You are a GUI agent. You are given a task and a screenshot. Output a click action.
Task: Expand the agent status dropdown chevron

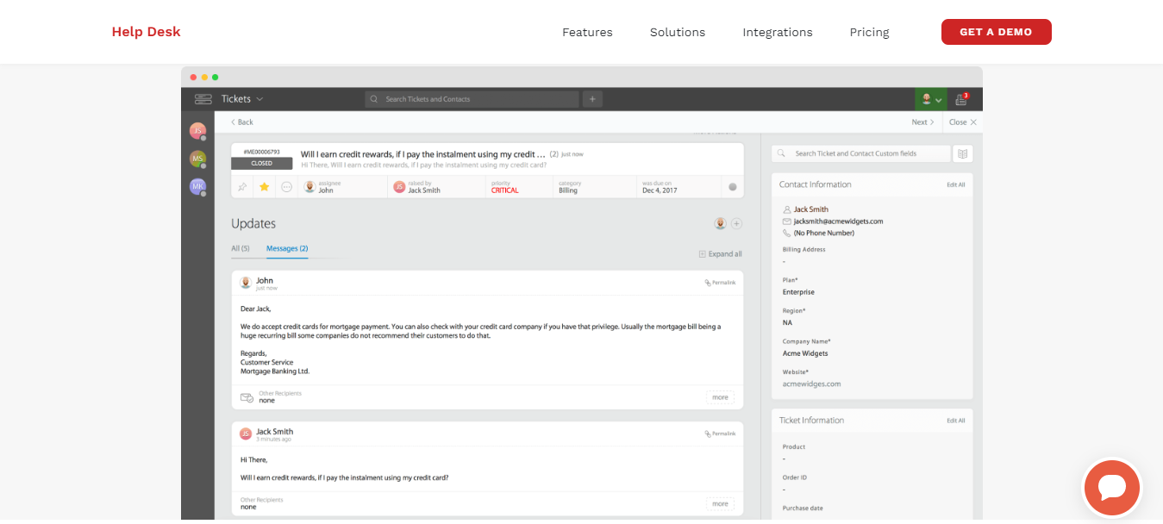pyautogui.click(x=938, y=99)
